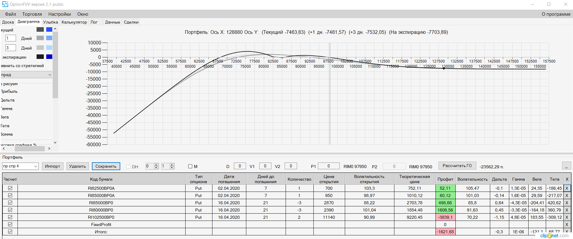
Task: Open the Файл menu
Action: pyautogui.click(x=11, y=14)
